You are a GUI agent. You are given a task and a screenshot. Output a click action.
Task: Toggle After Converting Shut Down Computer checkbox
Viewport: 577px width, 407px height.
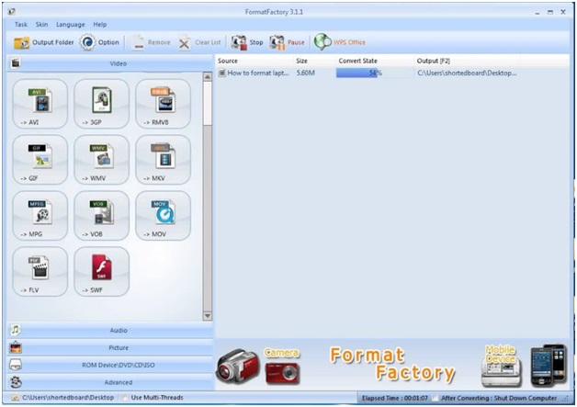tap(436, 398)
